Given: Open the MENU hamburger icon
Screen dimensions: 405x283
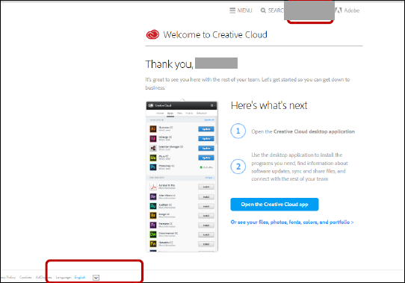Looking at the screenshot, I should 232,10.
